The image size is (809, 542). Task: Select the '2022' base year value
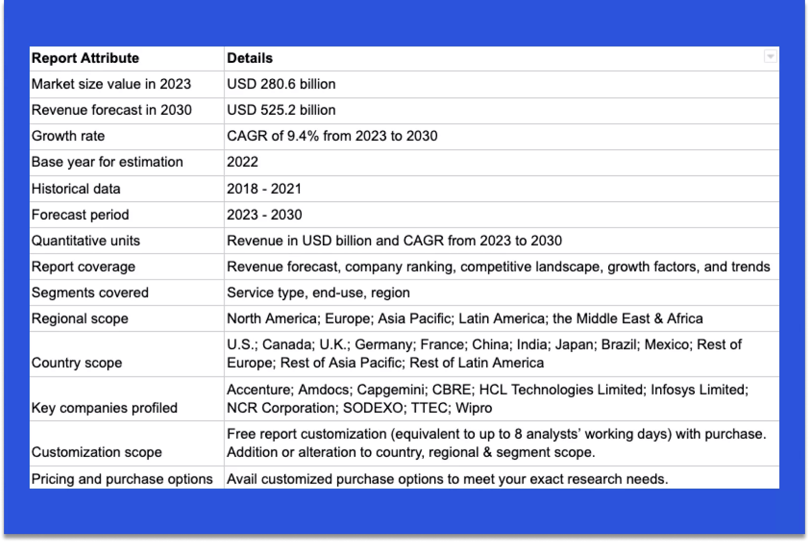coord(501,163)
